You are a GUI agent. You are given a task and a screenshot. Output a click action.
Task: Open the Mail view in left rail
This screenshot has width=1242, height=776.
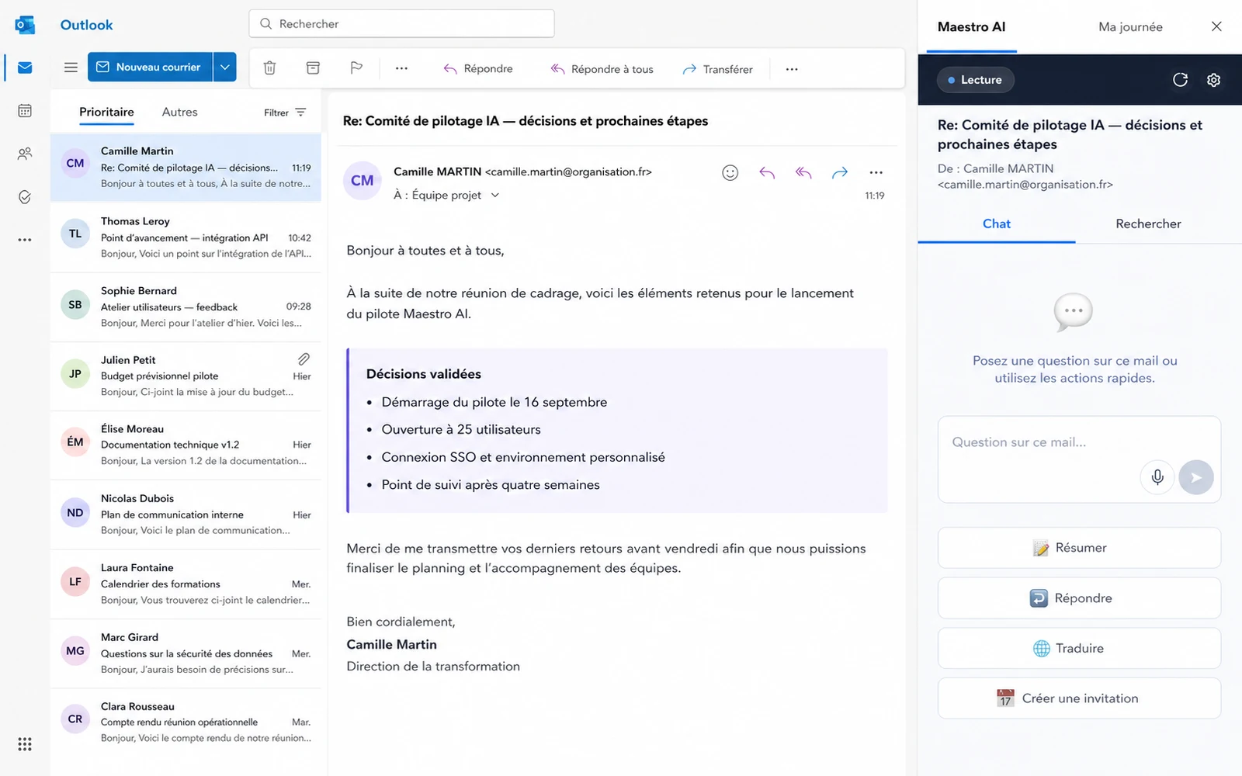tap(25, 68)
